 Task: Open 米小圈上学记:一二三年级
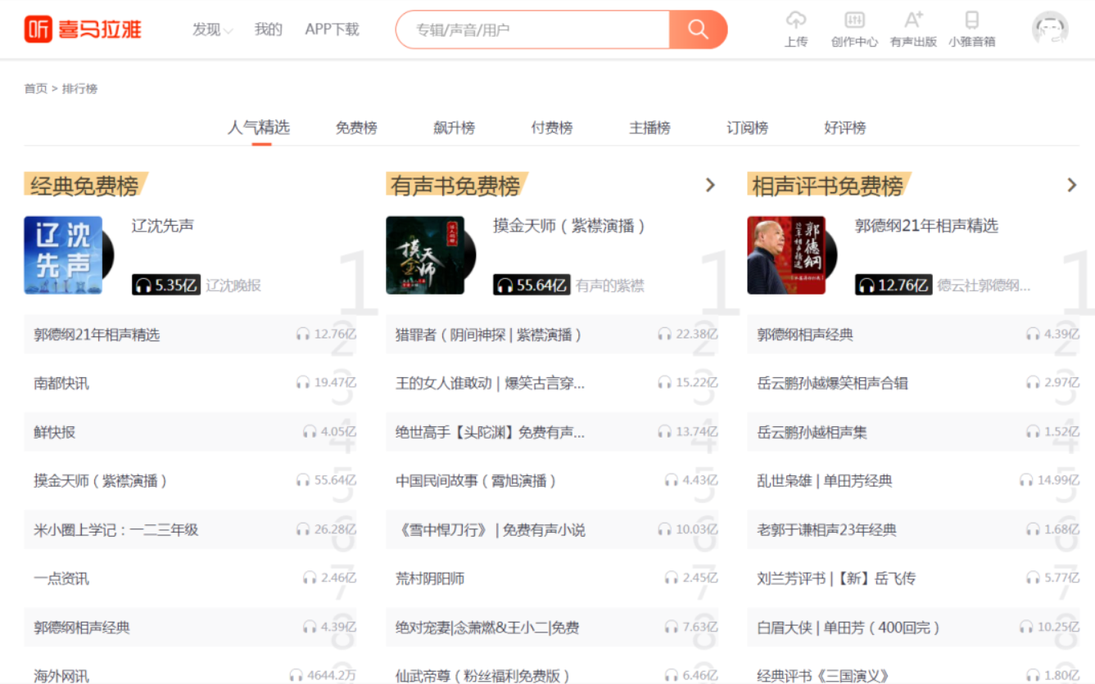115,529
